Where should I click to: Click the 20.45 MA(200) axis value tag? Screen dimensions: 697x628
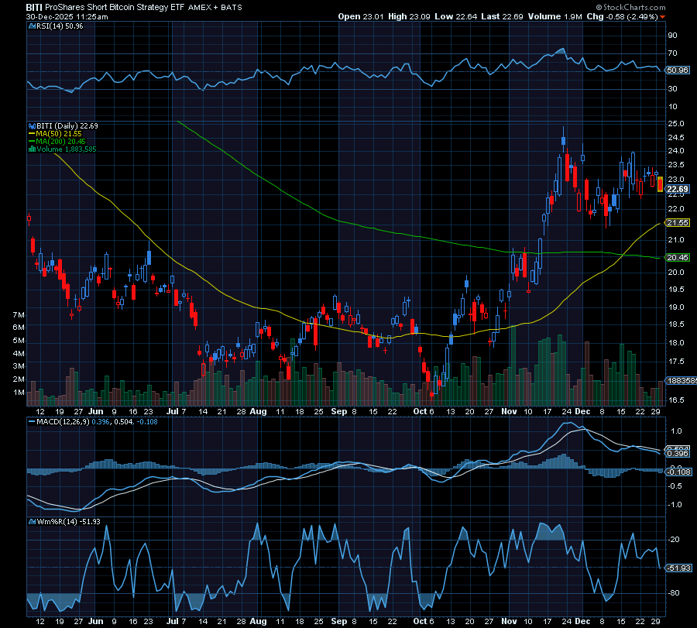677,257
